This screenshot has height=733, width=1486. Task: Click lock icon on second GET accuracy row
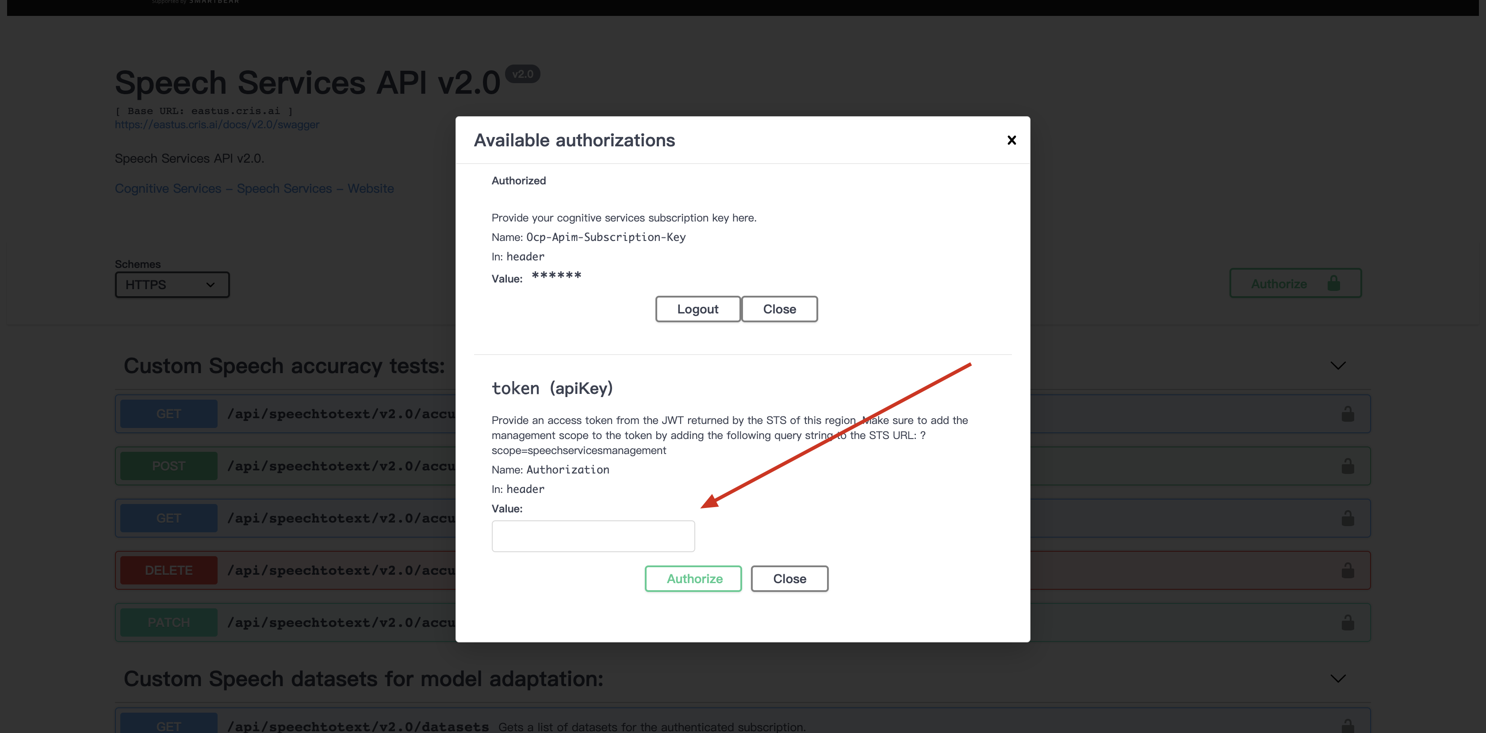[1348, 518]
